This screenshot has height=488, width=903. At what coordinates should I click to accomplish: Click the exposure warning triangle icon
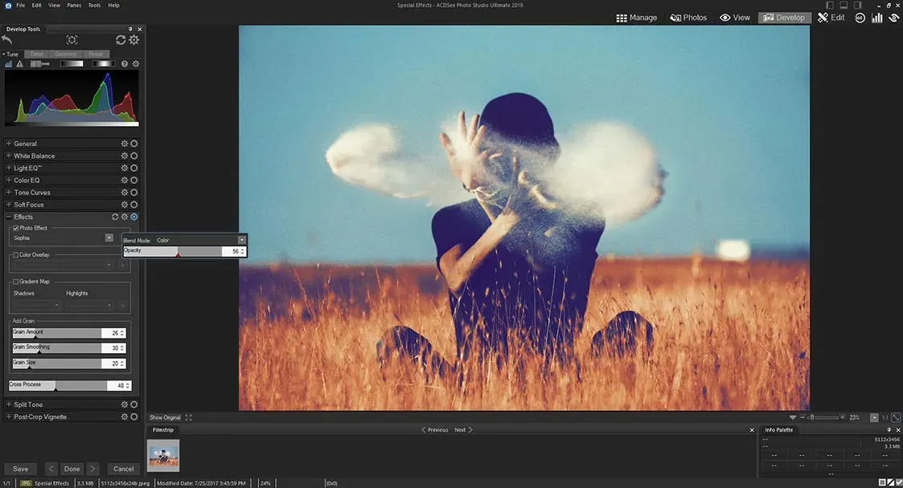19,63
